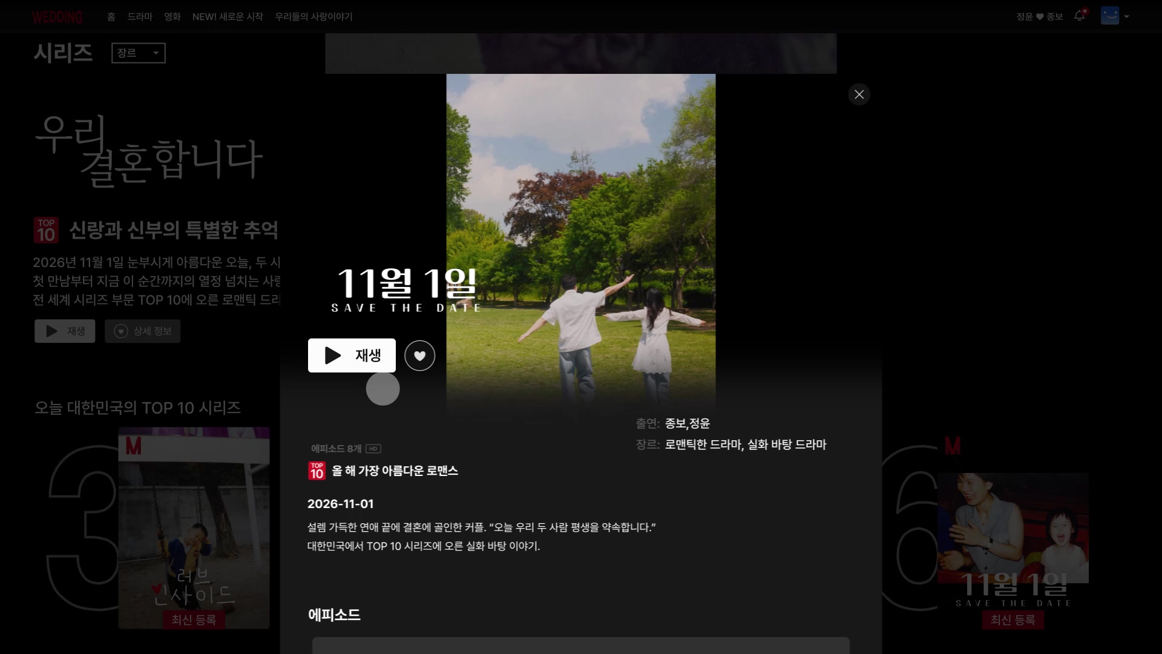Expand the profile menu caret
The width and height of the screenshot is (1162, 654).
[x=1127, y=17]
